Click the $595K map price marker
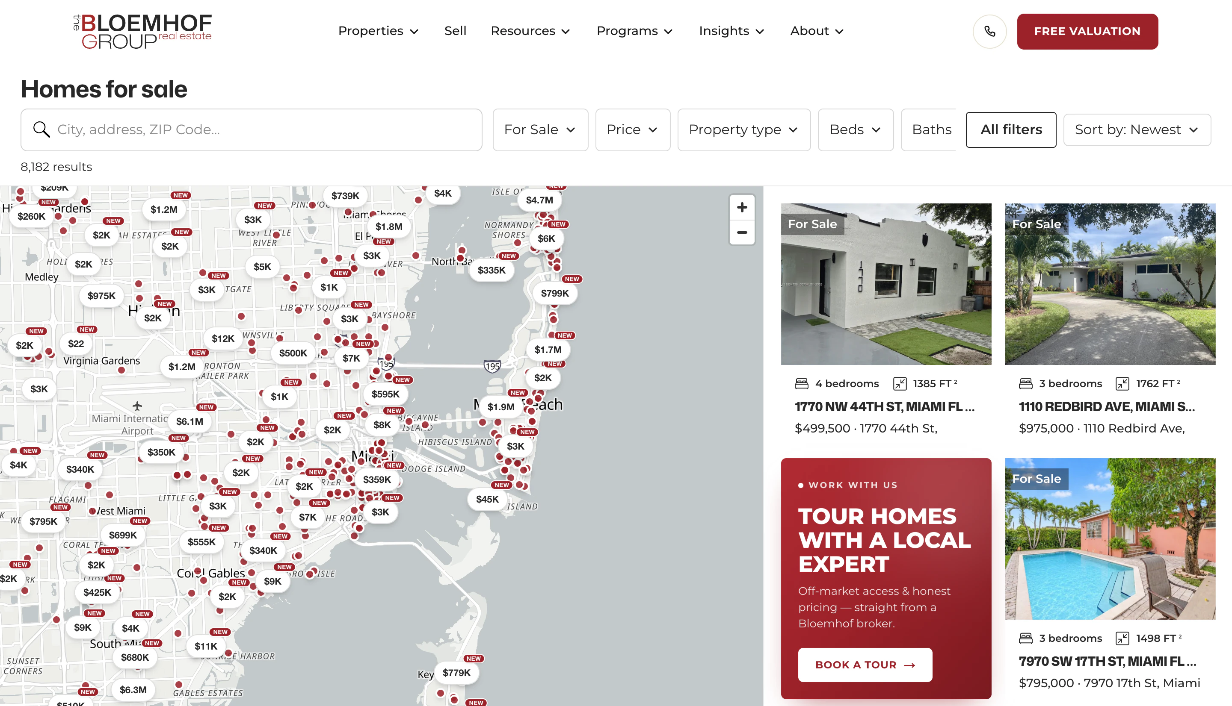This screenshot has height=706, width=1232. (385, 394)
